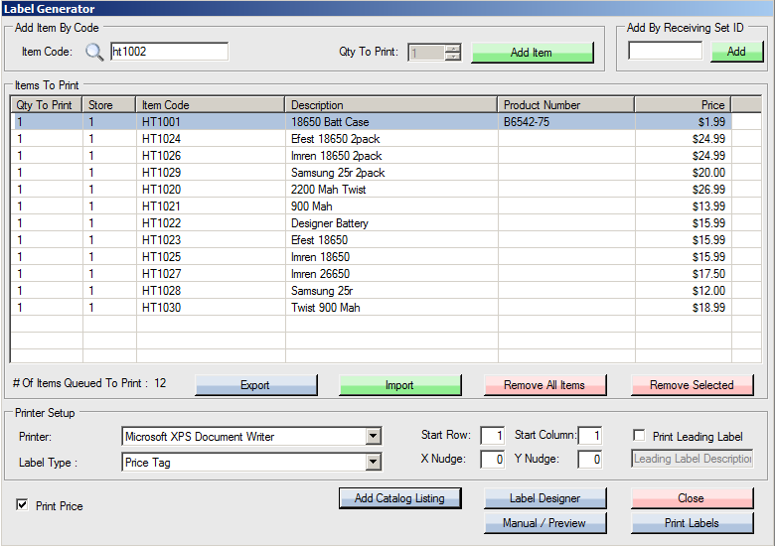
Task: Export the queued items list
Action: coord(255,385)
